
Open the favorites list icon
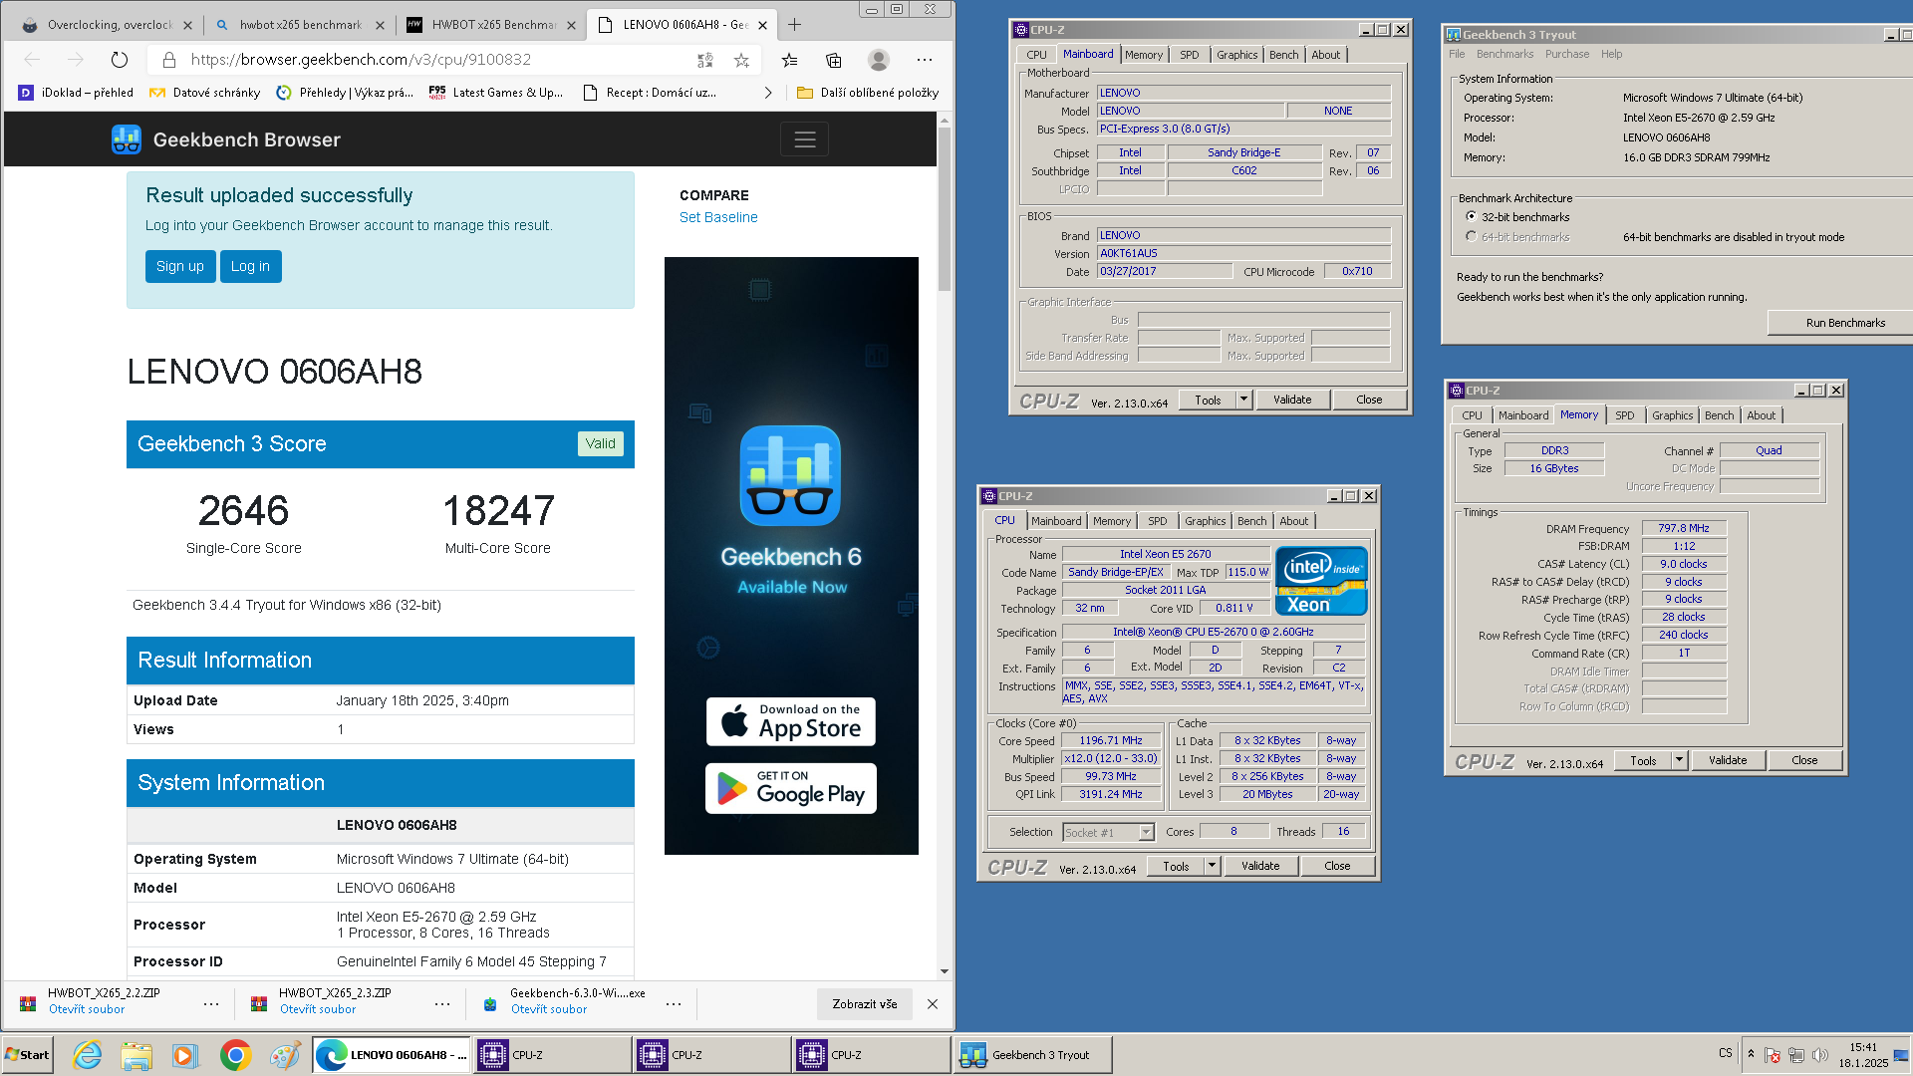[x=790, y=60]
